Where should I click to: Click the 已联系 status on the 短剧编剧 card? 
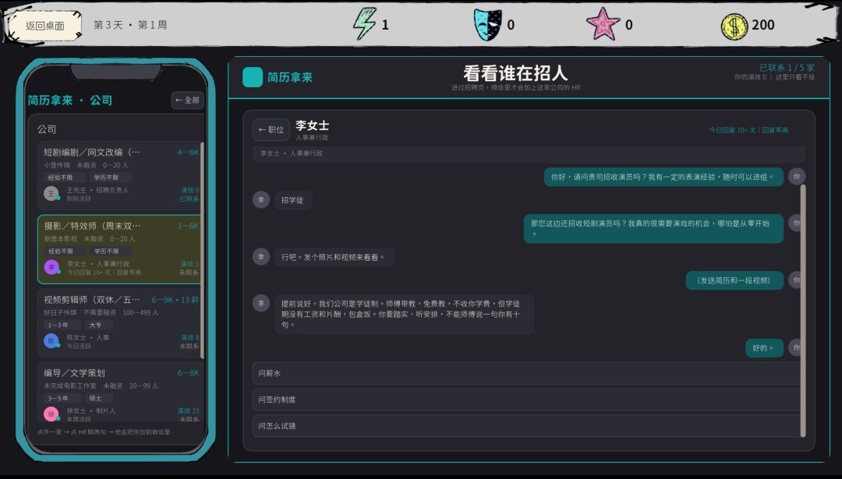[189, 199]
